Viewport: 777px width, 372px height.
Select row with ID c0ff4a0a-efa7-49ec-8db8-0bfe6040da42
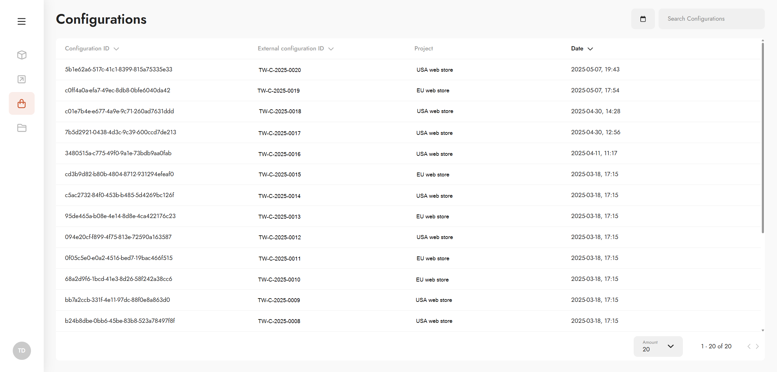tap(118, 90)
